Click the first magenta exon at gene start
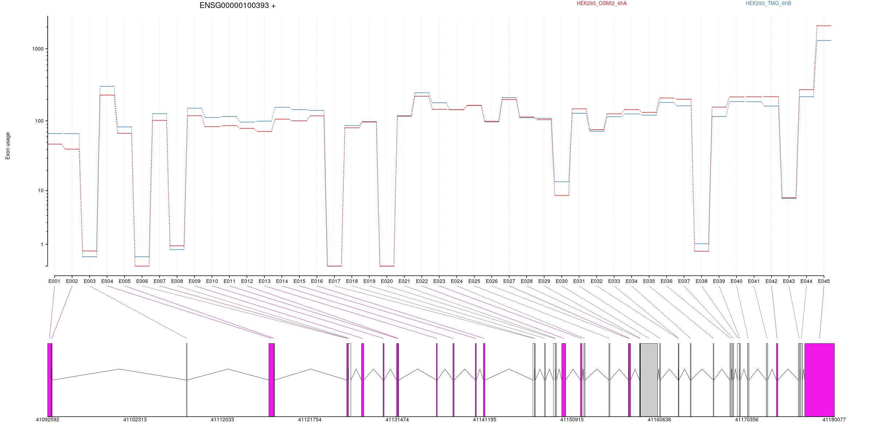 (50, 380)
